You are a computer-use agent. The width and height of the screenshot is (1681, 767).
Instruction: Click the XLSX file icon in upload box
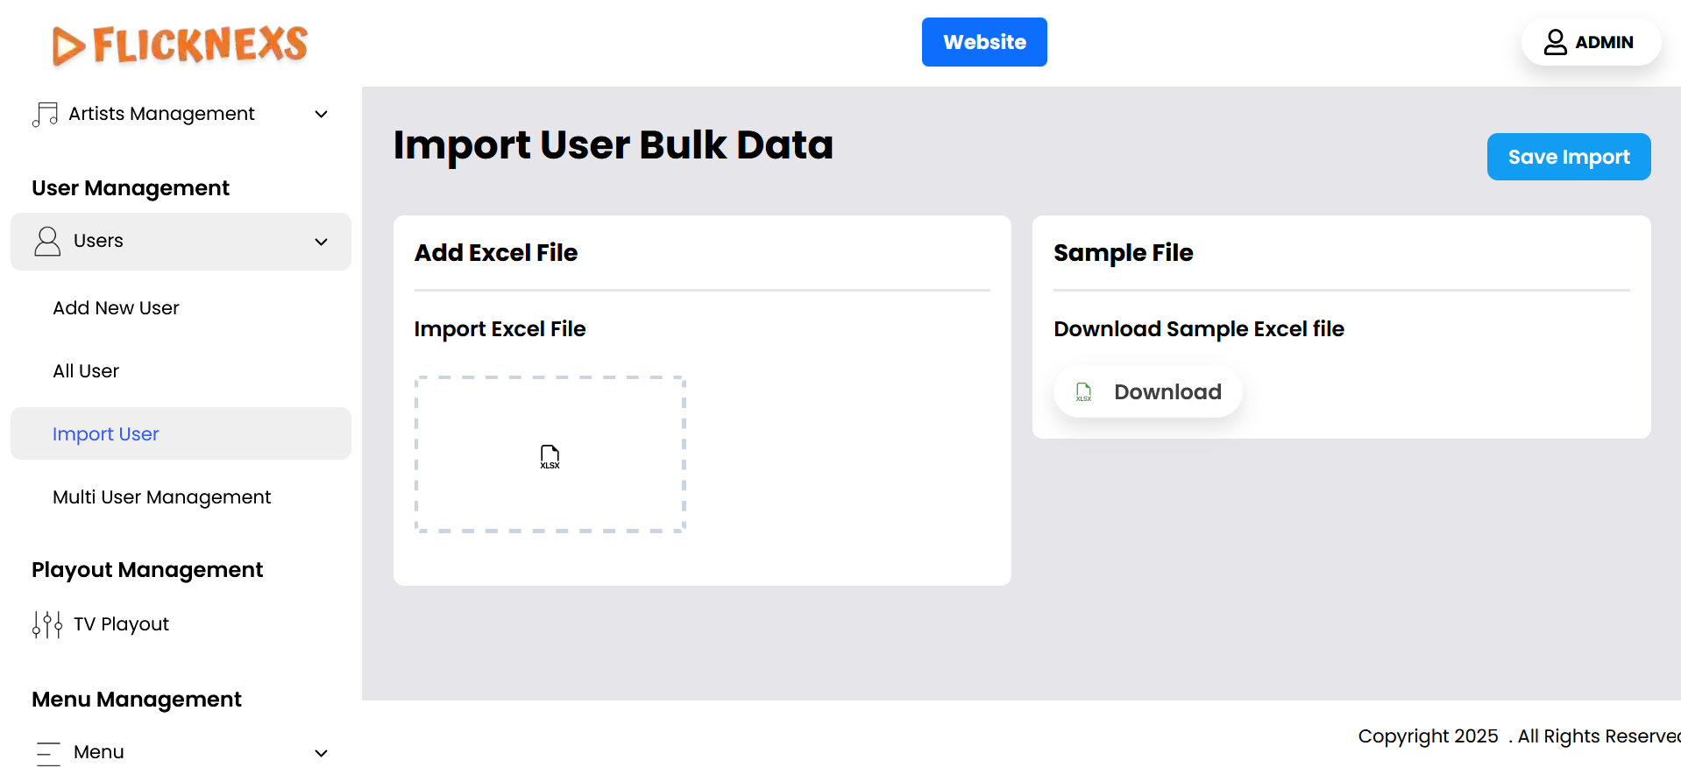click(x=550, y=456)
